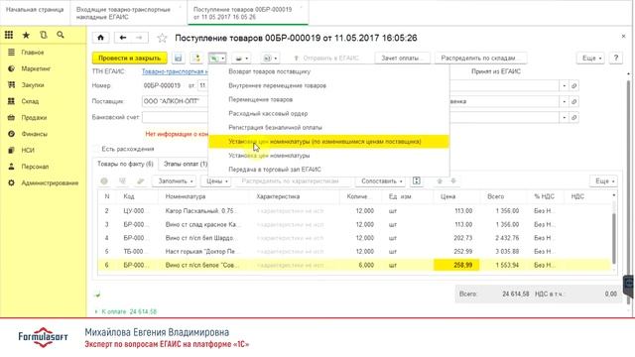The height and width of the screenshot is (357, 635).
Task: Select row Кагор Пасхальный 0,75
Action: point(354,211)
